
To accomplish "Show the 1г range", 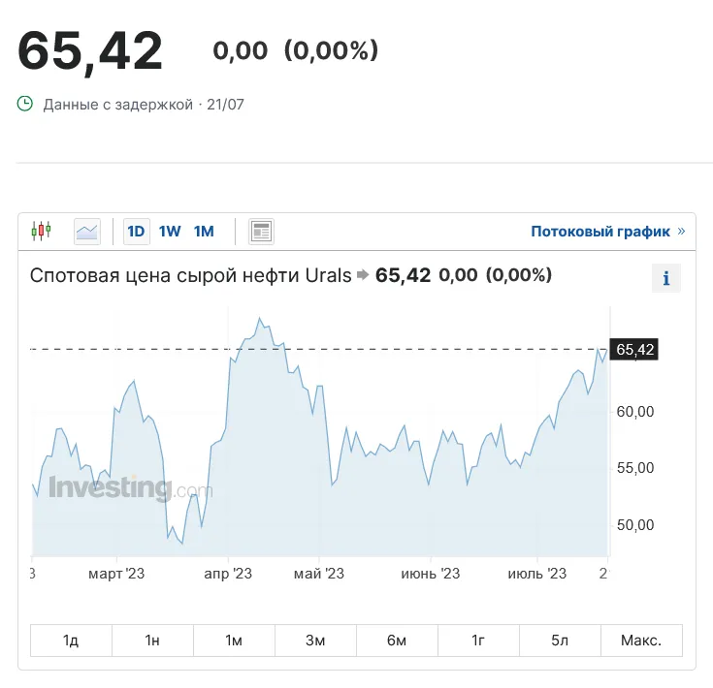I will (478, 641).
